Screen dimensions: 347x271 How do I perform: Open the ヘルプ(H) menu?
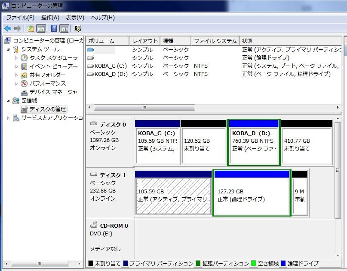point(103,18)
